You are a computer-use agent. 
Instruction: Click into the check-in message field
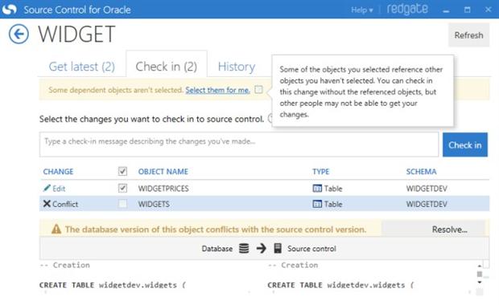click(x=239, y=144)
